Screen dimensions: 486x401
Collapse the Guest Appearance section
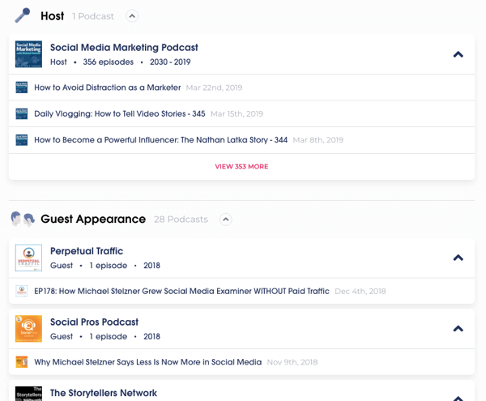pos(226,220)
